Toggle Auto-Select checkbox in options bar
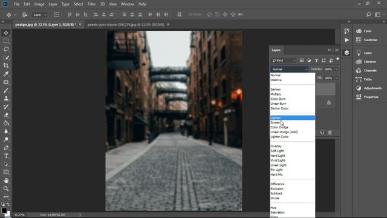Image resolution: width=387 pixels, height=218 pixels. click(x=25, y=15)
